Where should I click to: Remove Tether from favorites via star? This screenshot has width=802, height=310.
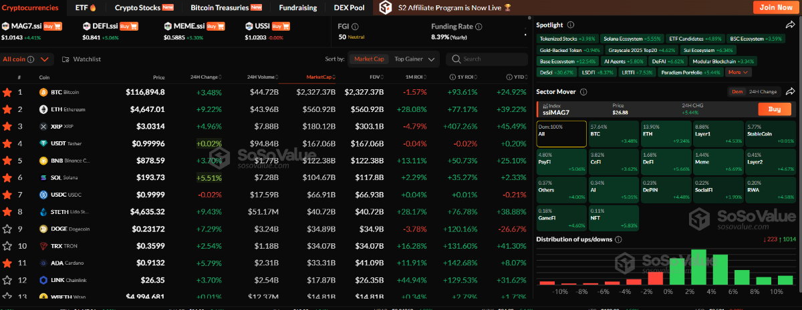tap(7, 143)
